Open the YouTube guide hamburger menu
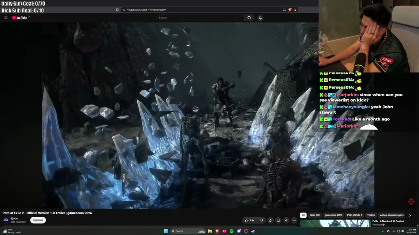This screenshot has width=419, height=235. tap(6, 18)
